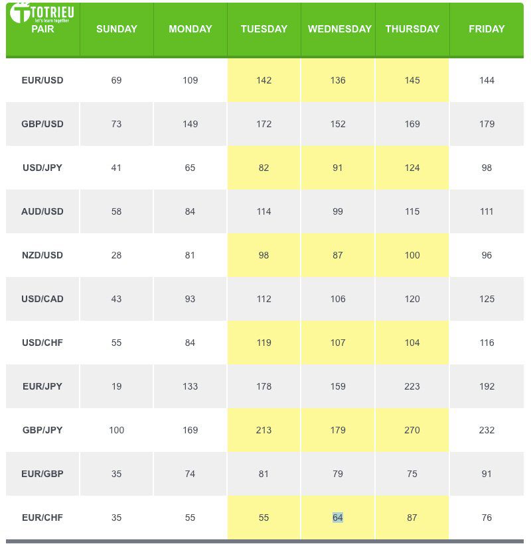Viewport: 531px width, 544px height.
Task: Select the EUR/USD Tuesday value 142
Action: 264,80
